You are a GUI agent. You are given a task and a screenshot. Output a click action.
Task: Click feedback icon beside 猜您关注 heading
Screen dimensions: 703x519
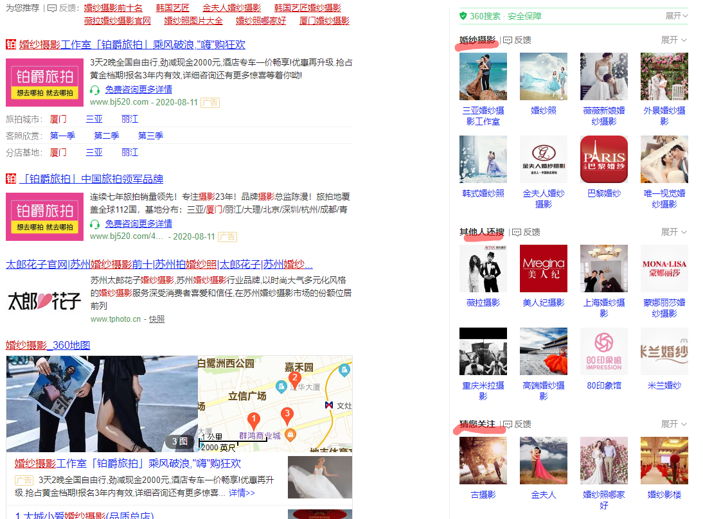click(x=508, y=424)
